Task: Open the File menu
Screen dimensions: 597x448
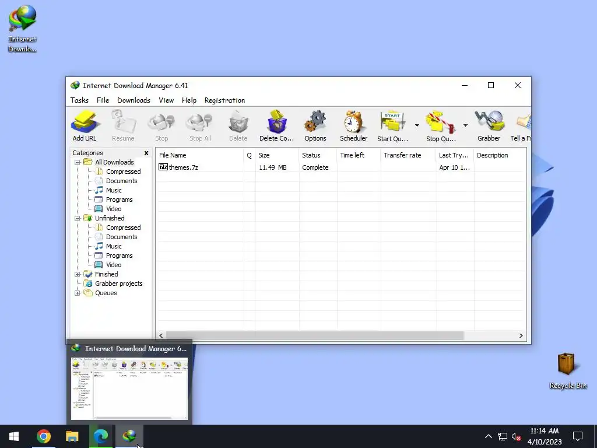Action: click(103, 100)
